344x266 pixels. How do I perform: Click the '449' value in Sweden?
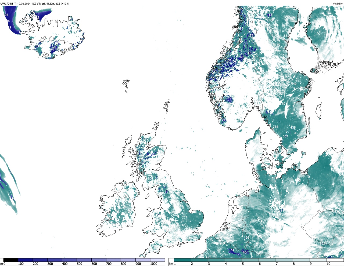294,84
